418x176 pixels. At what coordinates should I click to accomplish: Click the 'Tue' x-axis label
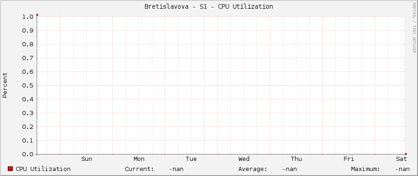point(191,159)
